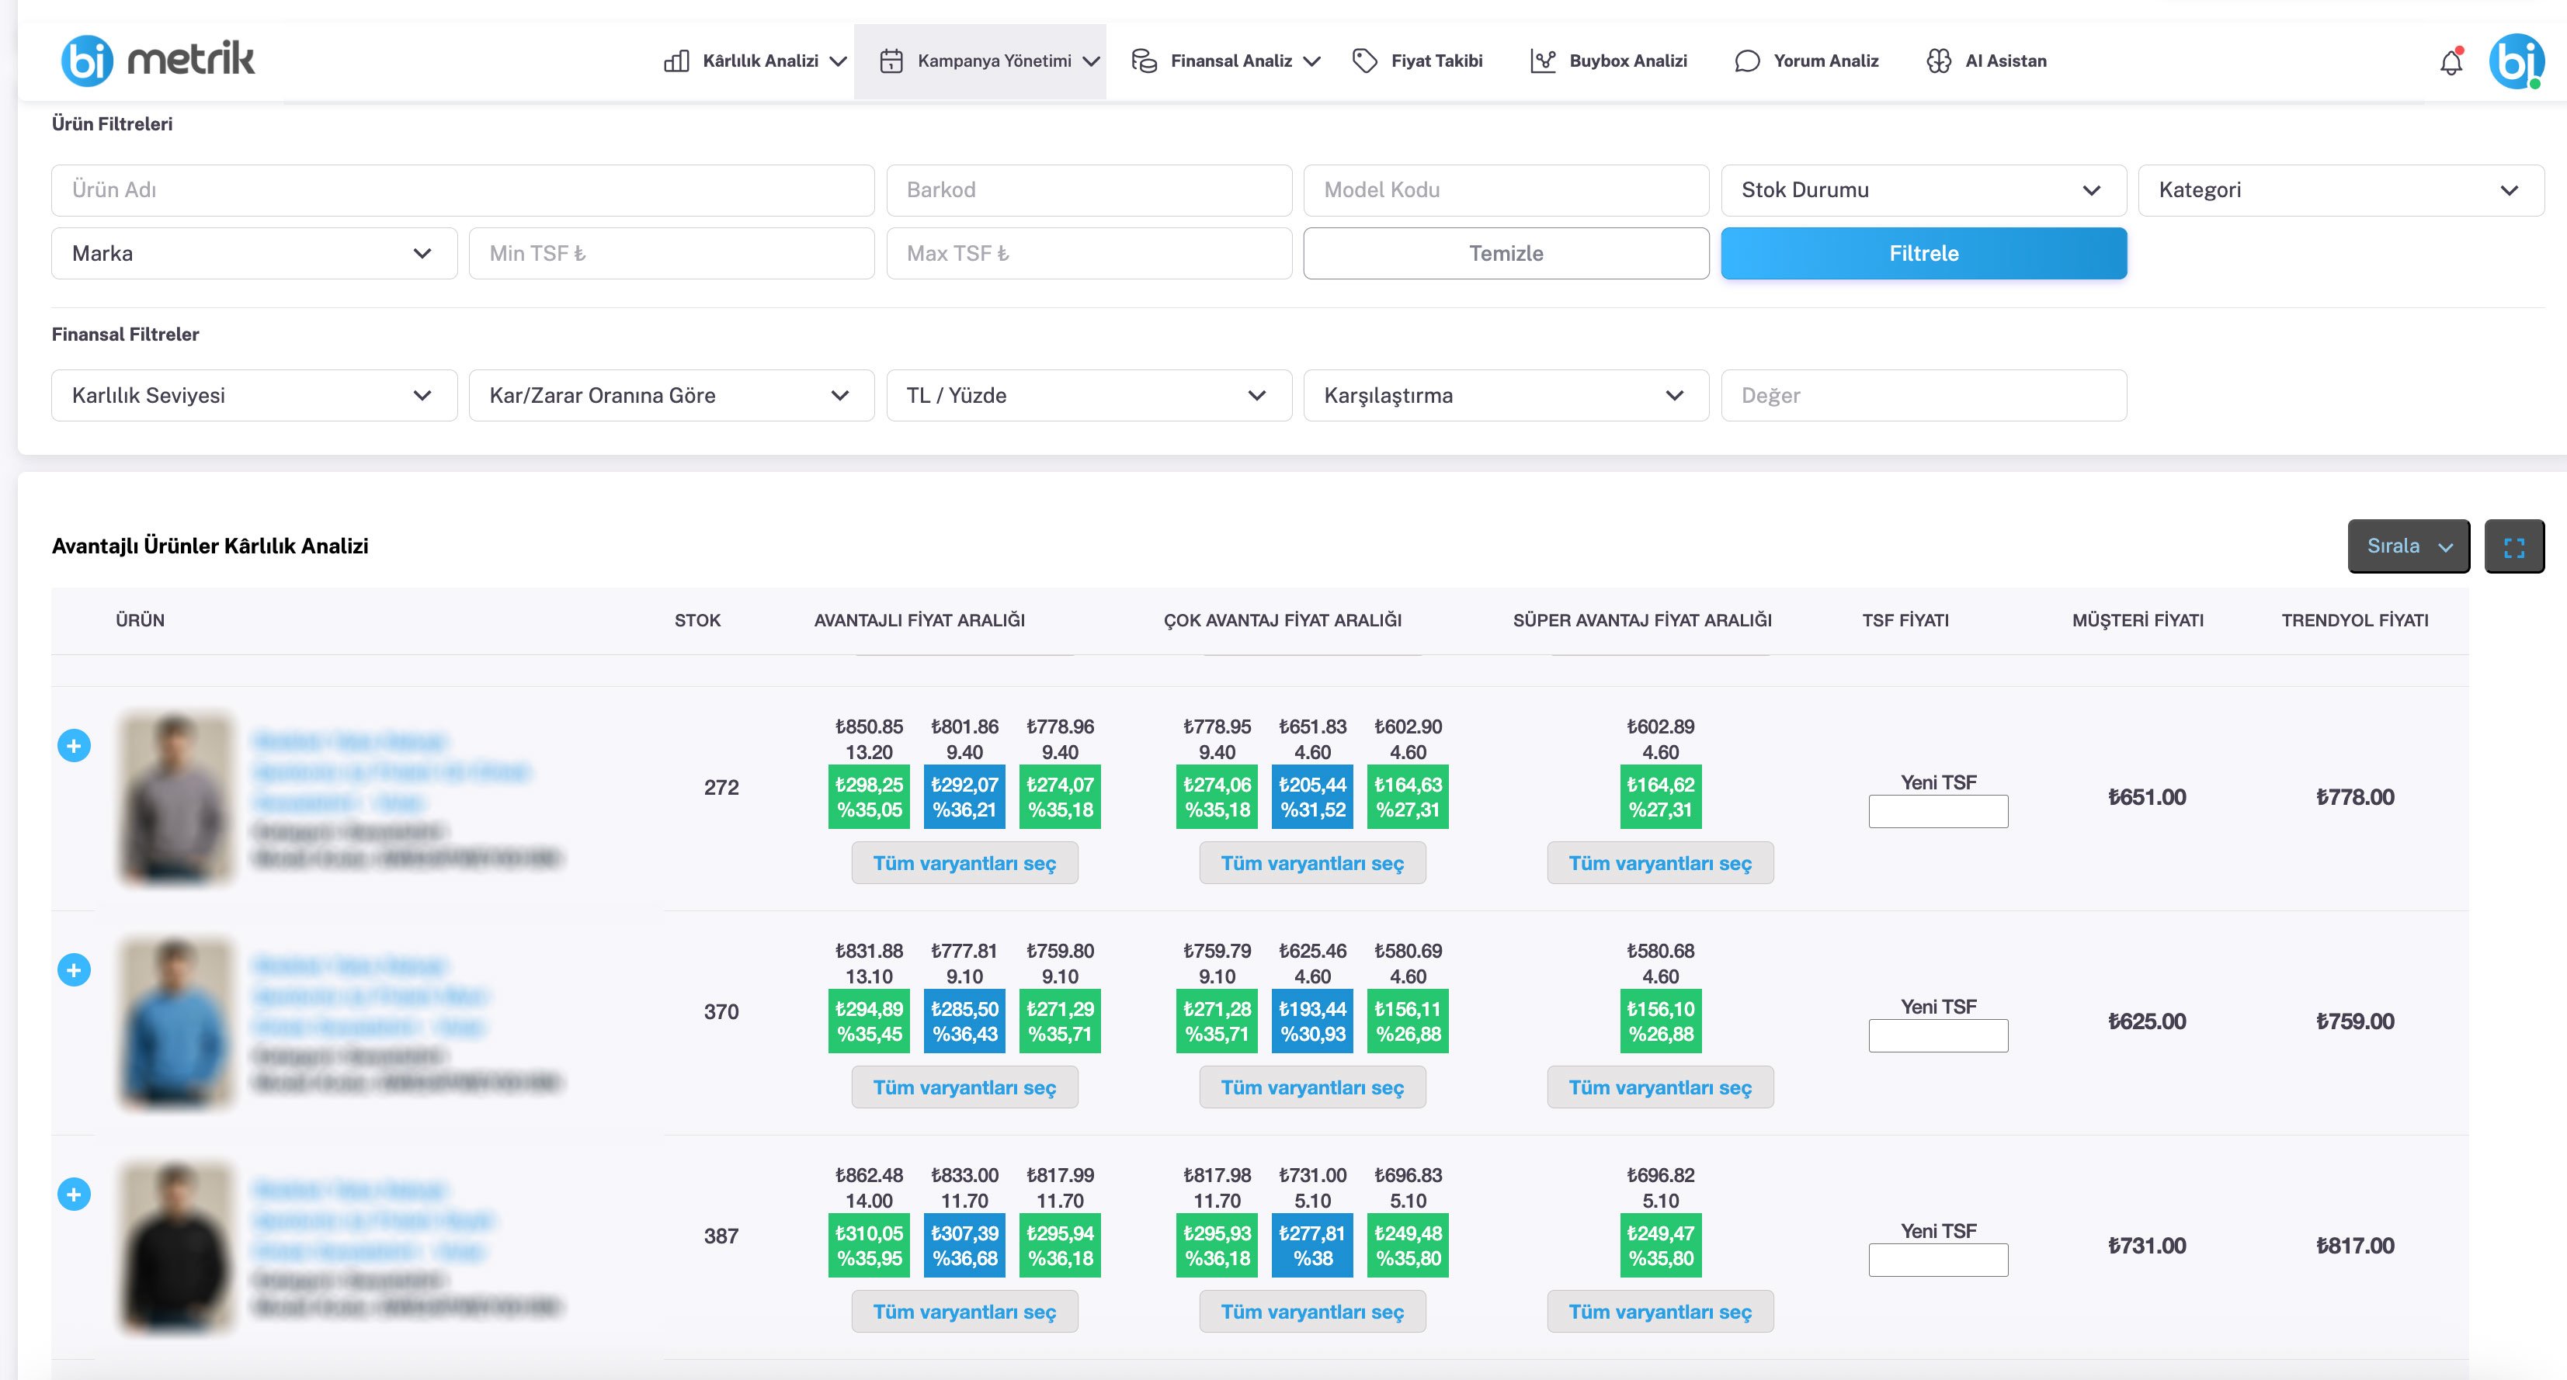Click the notification bell icon
The width and height of the screenshot is (2567, 1380).
pos(2451,62)
